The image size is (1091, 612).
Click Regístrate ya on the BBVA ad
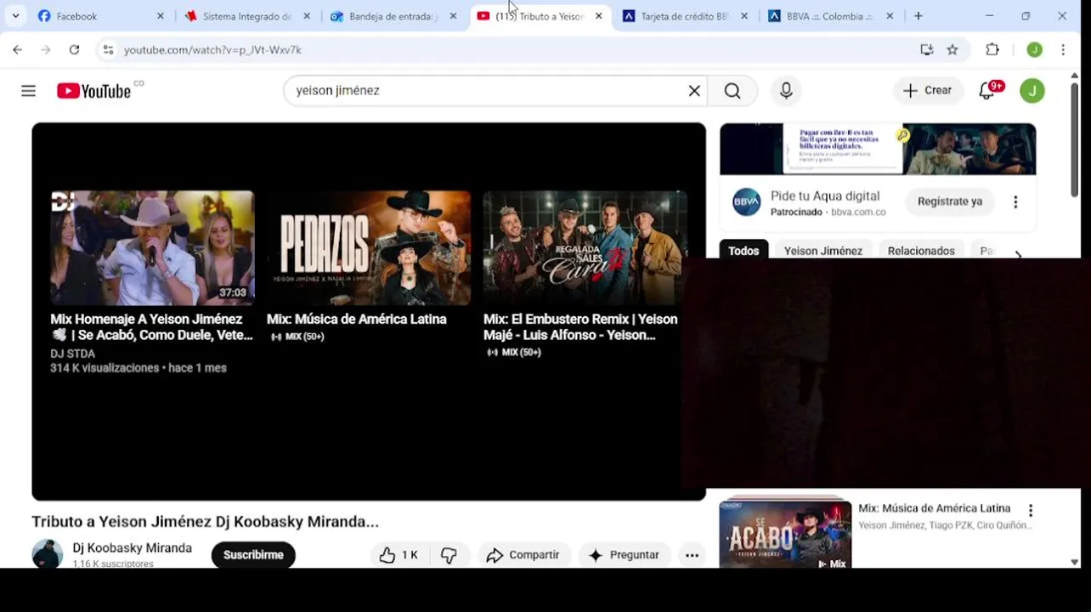(950, 201)
